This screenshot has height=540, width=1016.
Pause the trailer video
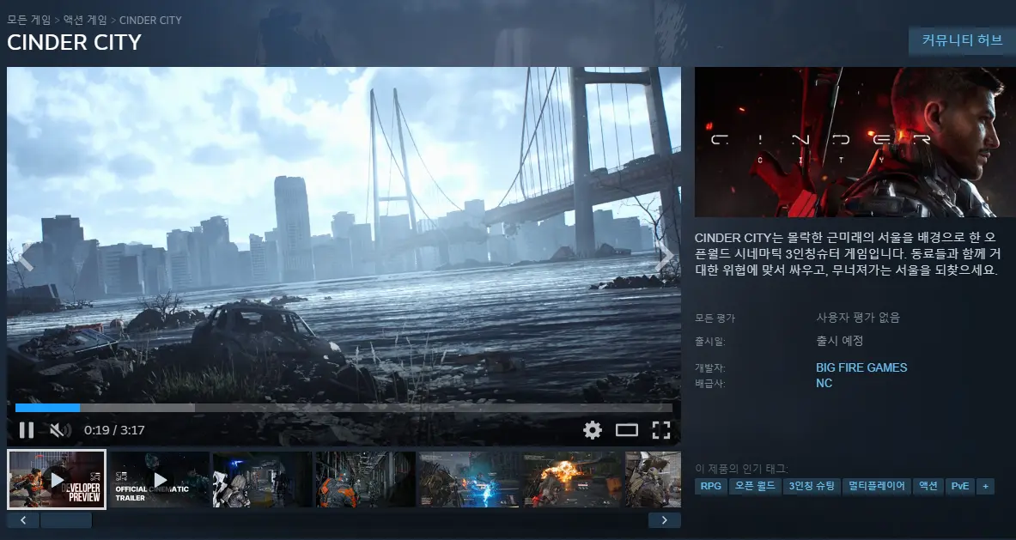(x=27, y=430)
